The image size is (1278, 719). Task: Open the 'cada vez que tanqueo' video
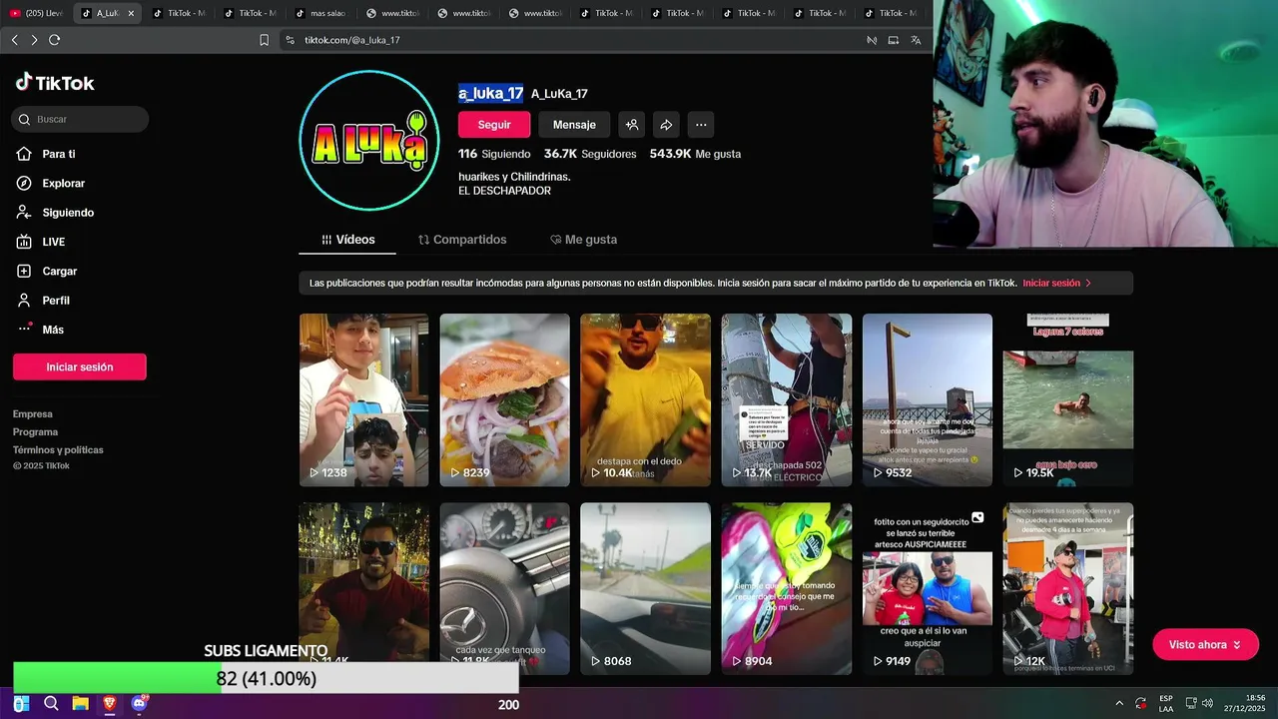[504, 588]
